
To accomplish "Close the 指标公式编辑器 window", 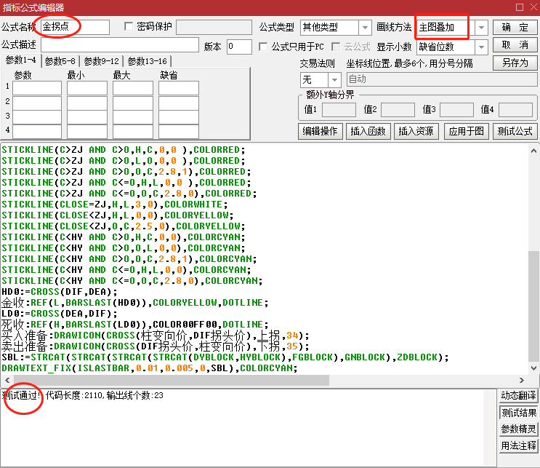I will point(534,7).
